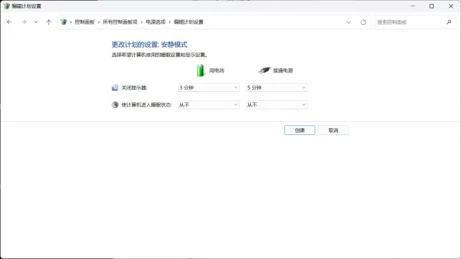
Task: Go back using the back arrow
Action: click(9, 22)
